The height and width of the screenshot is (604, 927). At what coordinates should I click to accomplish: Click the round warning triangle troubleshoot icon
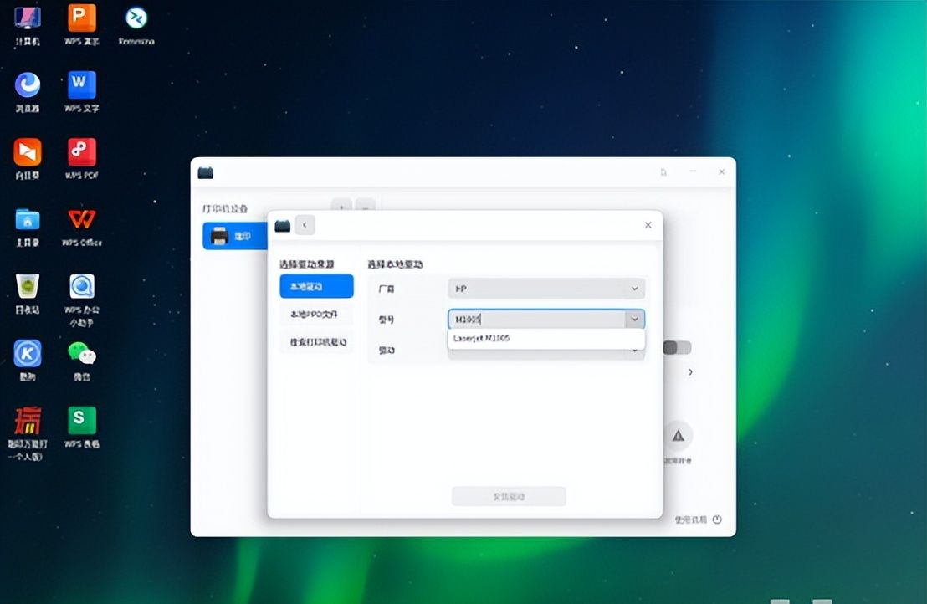679,436
